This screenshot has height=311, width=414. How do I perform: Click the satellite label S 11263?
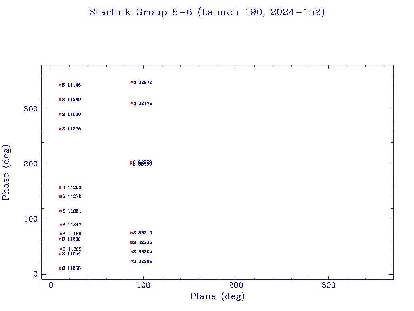pyautogui.click(x=72, y=187)
